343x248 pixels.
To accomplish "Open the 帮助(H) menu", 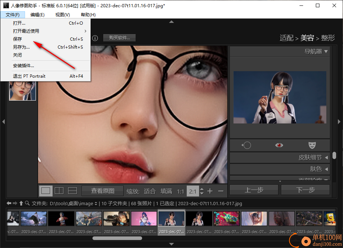I will (88, 15).
